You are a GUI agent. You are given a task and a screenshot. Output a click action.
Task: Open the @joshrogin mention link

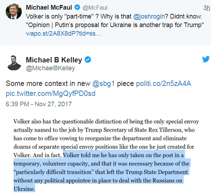149,16
